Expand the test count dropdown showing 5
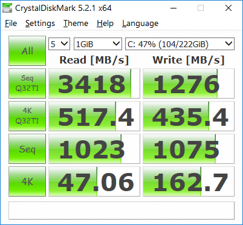243x225 pixels. pyautogui.click(x=59, y=44)
